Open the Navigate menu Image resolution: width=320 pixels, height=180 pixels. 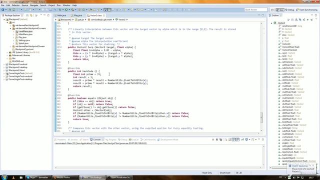coord(34,5)
